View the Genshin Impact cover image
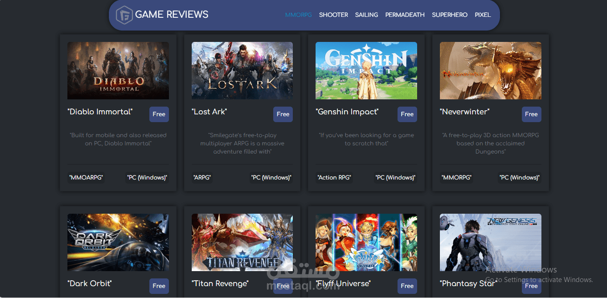The width and height of the screenshot is (607, 298). click(x=366, y=71)
